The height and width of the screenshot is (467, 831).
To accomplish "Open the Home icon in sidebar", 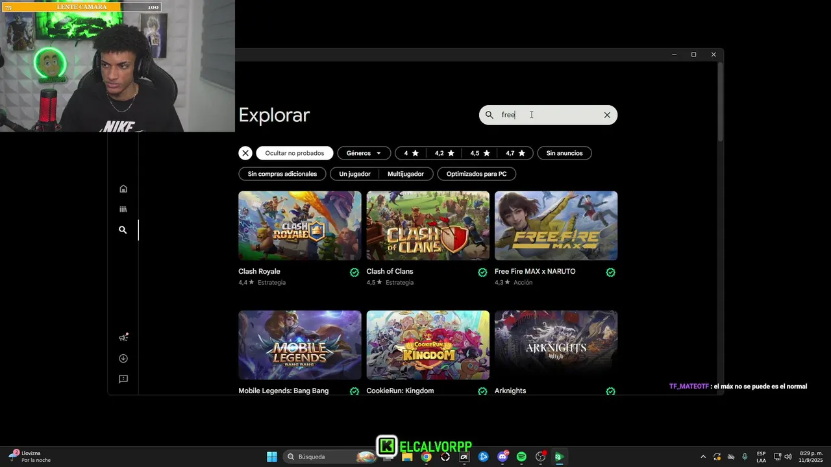I will [x=123, y=189].
